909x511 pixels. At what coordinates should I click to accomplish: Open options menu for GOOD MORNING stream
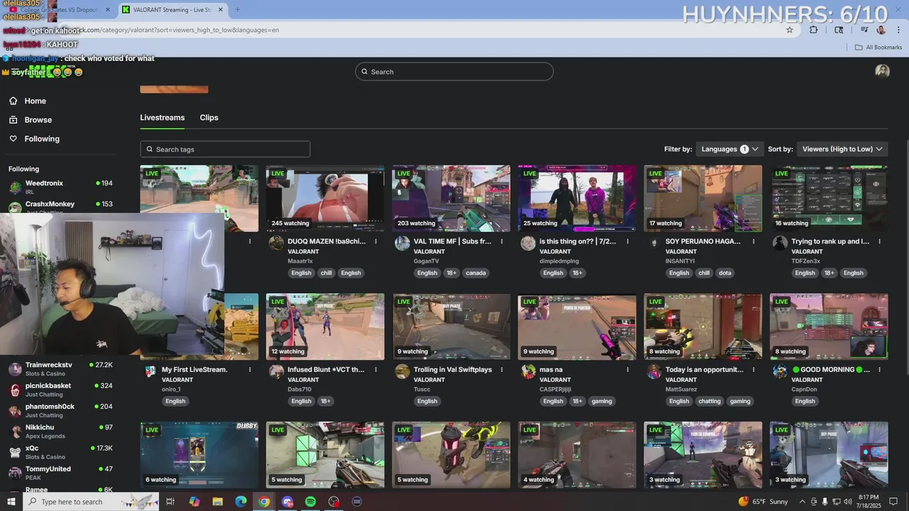[879, 370]
